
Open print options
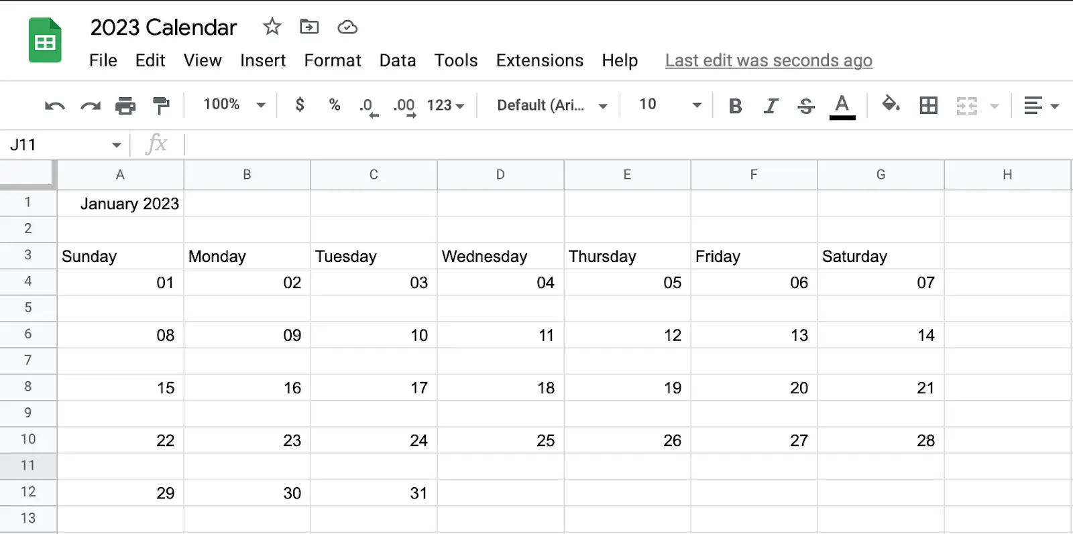coord(126,105)
